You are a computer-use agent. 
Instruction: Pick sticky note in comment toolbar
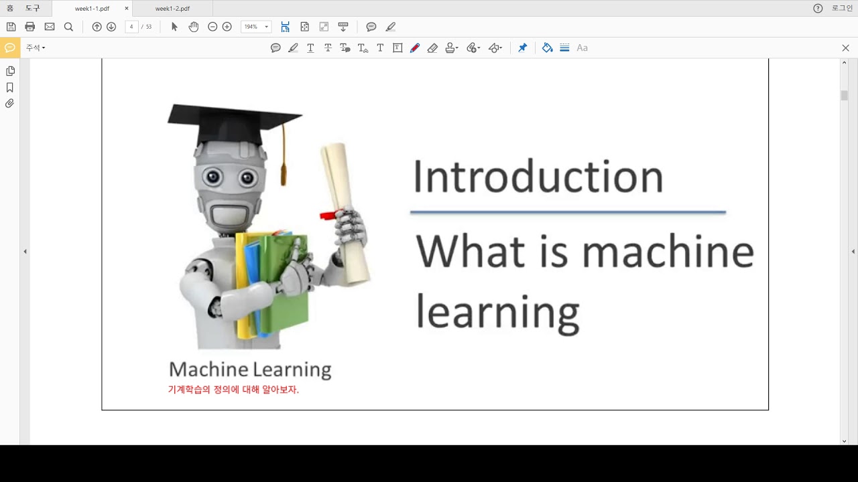pos(275,48)
